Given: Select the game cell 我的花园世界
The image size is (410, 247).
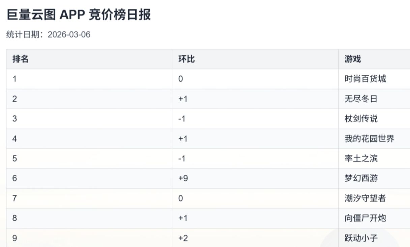Looking at the screenshot, I should [369, 139].
